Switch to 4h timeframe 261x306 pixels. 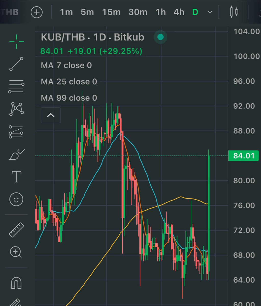coord(179,12)
